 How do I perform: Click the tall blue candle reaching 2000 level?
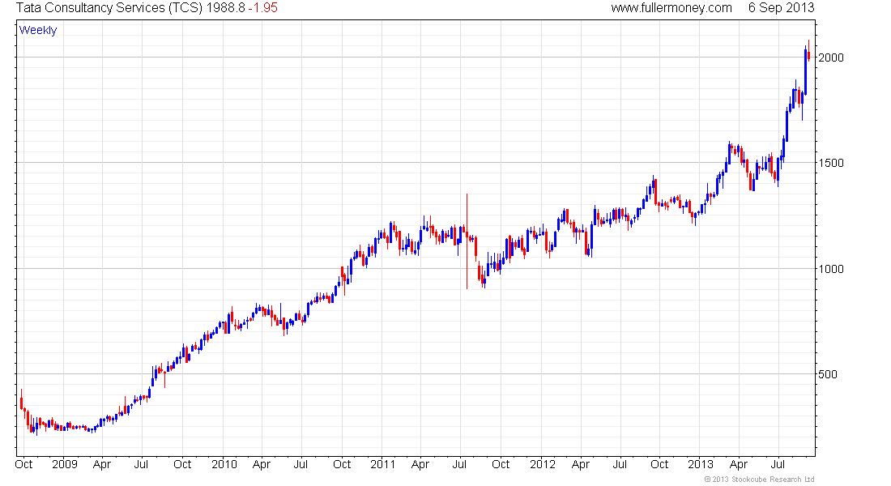point(805,71)
